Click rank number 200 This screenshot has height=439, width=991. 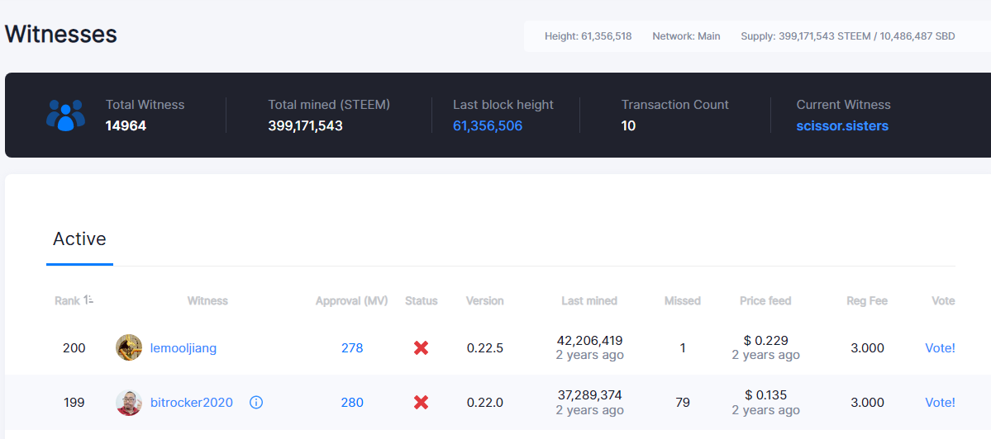coord(74,347)
